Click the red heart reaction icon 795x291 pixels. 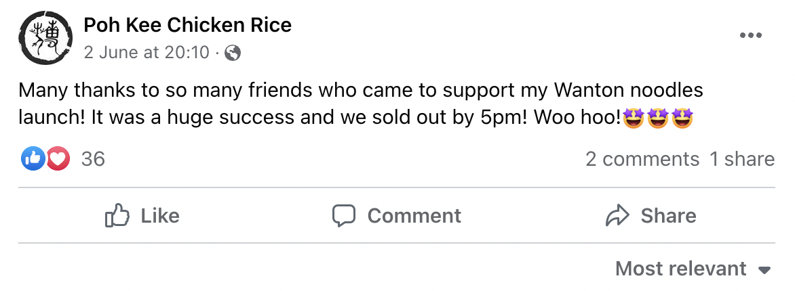pyautogui.click(x=58, y=160)
